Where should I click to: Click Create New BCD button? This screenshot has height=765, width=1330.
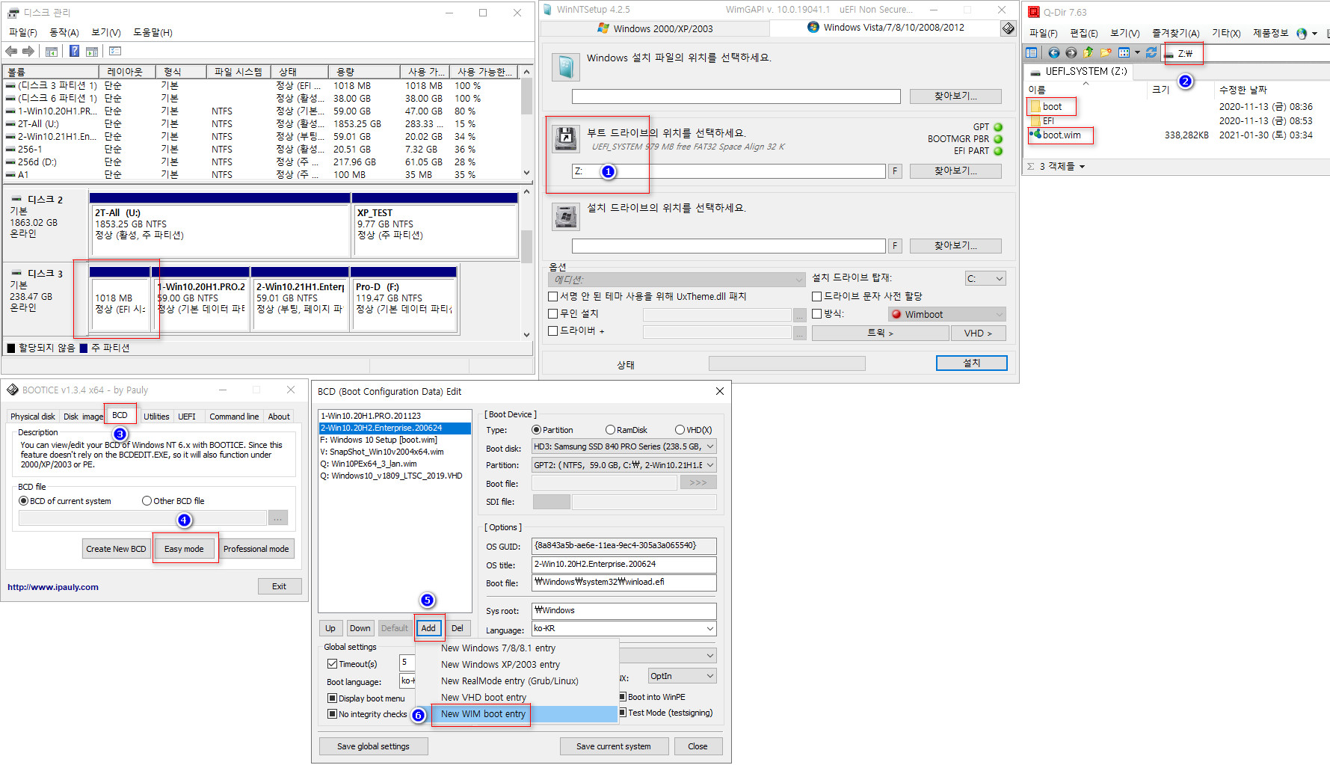coord(116,549)
